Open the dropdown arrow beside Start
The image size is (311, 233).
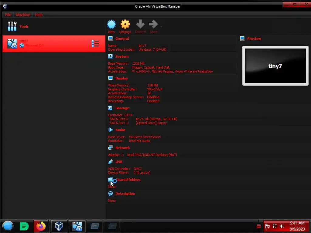click(x=161, y=27)
